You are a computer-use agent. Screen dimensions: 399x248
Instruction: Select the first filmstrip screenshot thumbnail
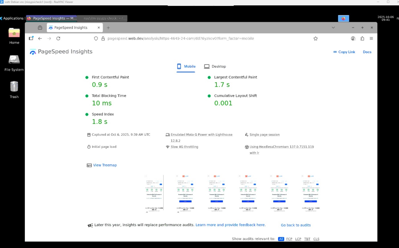tap(154, 193)
